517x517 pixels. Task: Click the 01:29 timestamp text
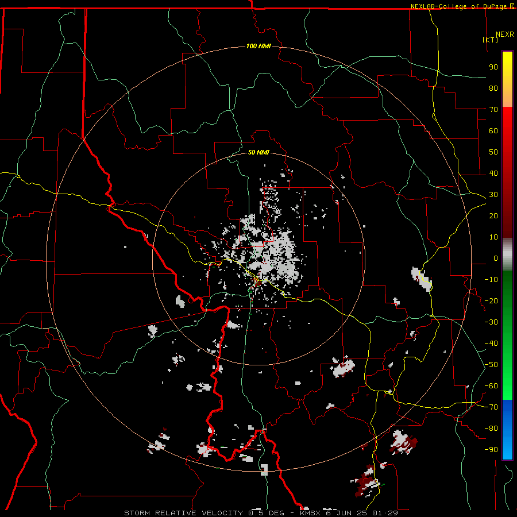tap(385, 513)
